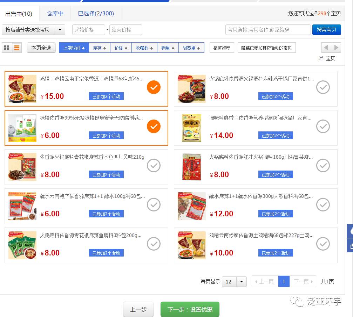Click 已参加2个活动 badge on ¥15.00 鸡精

coord(106,96)
